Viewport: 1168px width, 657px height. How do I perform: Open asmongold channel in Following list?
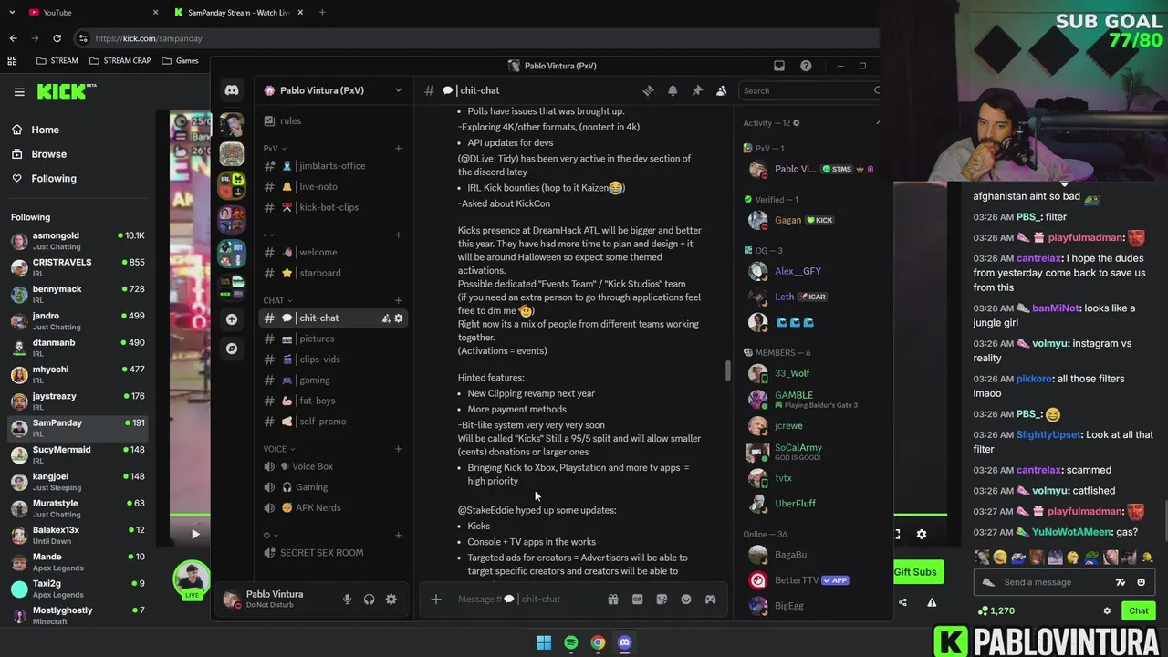coord(78,241)
